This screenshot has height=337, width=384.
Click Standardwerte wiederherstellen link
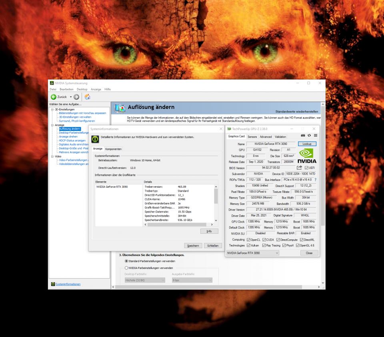(297, 112)
